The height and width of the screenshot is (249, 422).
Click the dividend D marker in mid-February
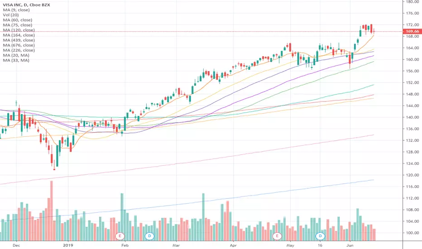coord(149,236)
